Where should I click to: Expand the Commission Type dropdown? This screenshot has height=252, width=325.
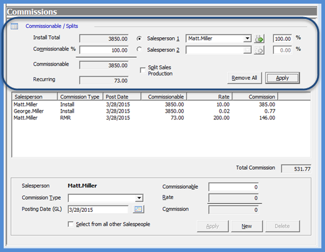[139, 198]
